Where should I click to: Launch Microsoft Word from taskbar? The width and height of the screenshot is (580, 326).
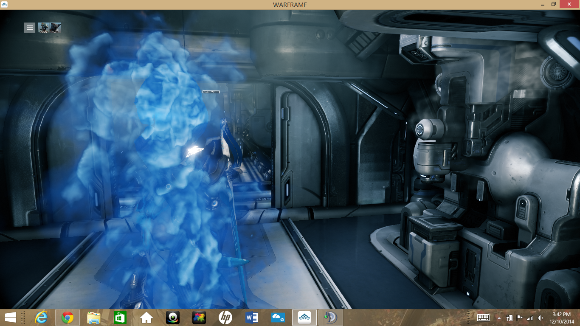[x=252, y=318]
